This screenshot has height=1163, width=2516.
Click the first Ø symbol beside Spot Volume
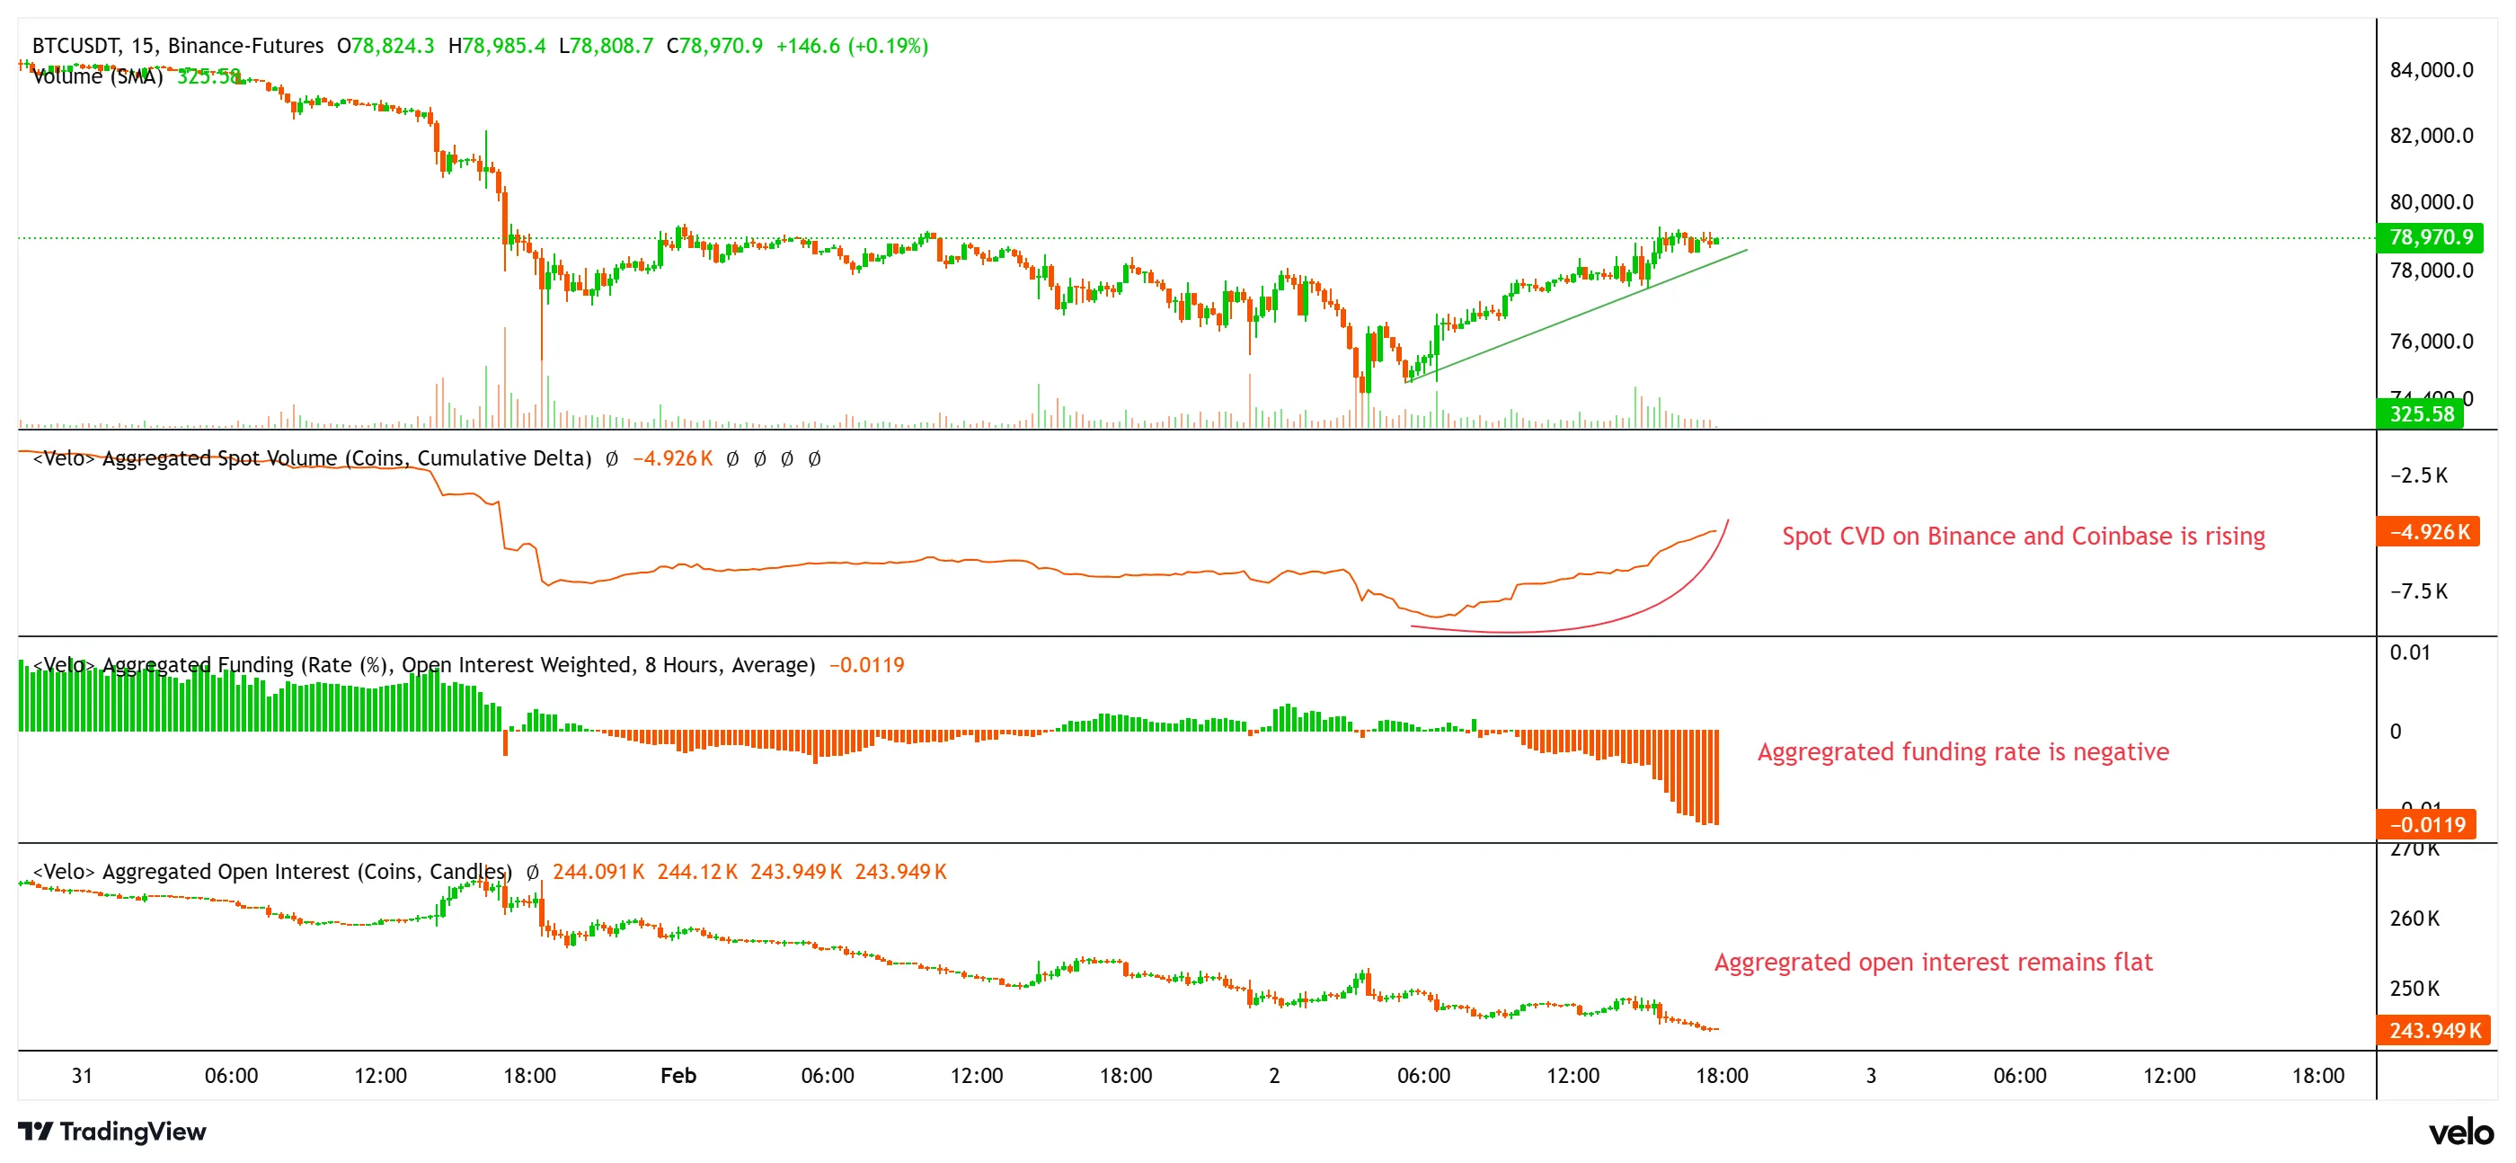click(611, 457)
